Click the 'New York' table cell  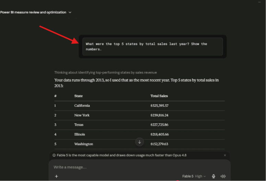[x=82, y=115]
